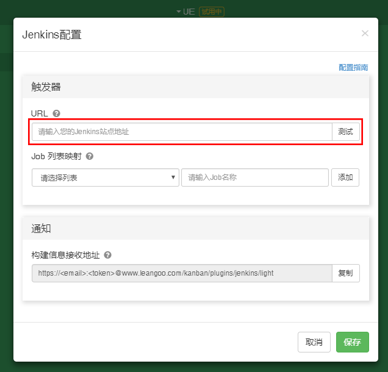The image size is (388, 372).
Task: Click the 取消 button
Action: click(x=314, y=342)
